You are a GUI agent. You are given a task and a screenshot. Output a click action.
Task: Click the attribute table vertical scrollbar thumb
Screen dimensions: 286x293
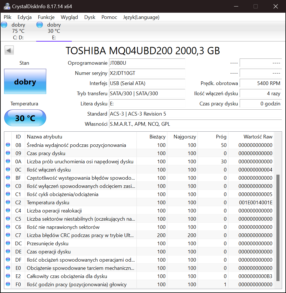(x=278, y=228)
